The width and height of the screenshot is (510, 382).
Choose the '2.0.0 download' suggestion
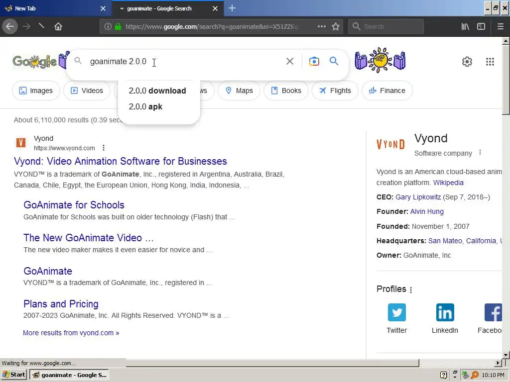[x=157, y=91]
